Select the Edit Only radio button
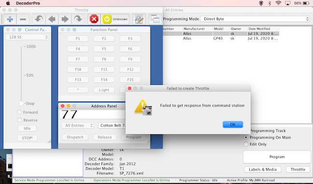 pyautogui.click(x=246, y=144)
